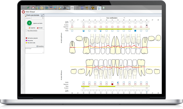Click the yellow Maj charte radio swatch
This screenshot has width=183, height=109.
[26, 43]
